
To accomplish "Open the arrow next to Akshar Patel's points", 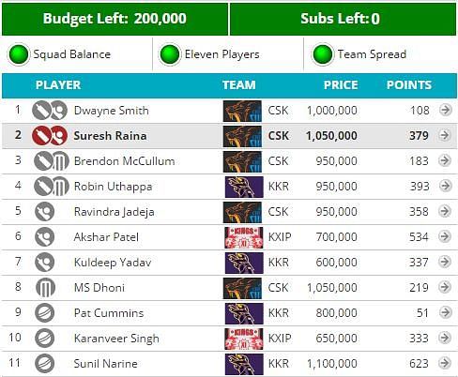I will (445, 236).
